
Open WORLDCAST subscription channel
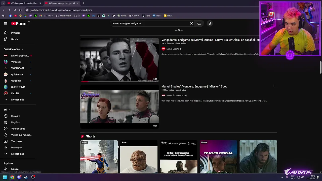pyautogui.click(x=18, y=68)
